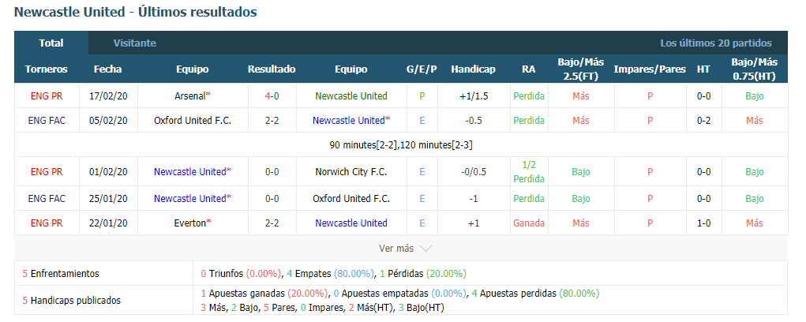The width and height of the screenshot is (806, 322).
Task: Click the Torneros column header
Action: (x=47, y=69)
